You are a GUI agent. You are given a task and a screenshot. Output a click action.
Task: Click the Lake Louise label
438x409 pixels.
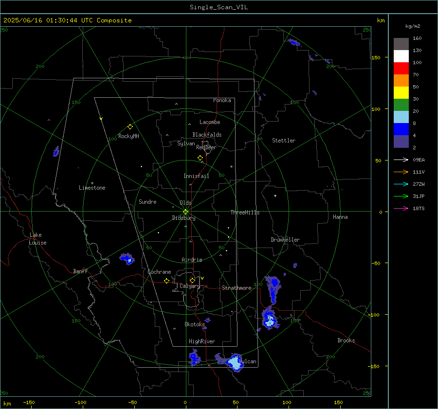click(x=37, y=239)
